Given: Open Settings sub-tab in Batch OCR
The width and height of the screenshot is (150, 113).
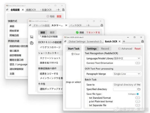Looking at the screenshot, I should (x=92, y=49).
